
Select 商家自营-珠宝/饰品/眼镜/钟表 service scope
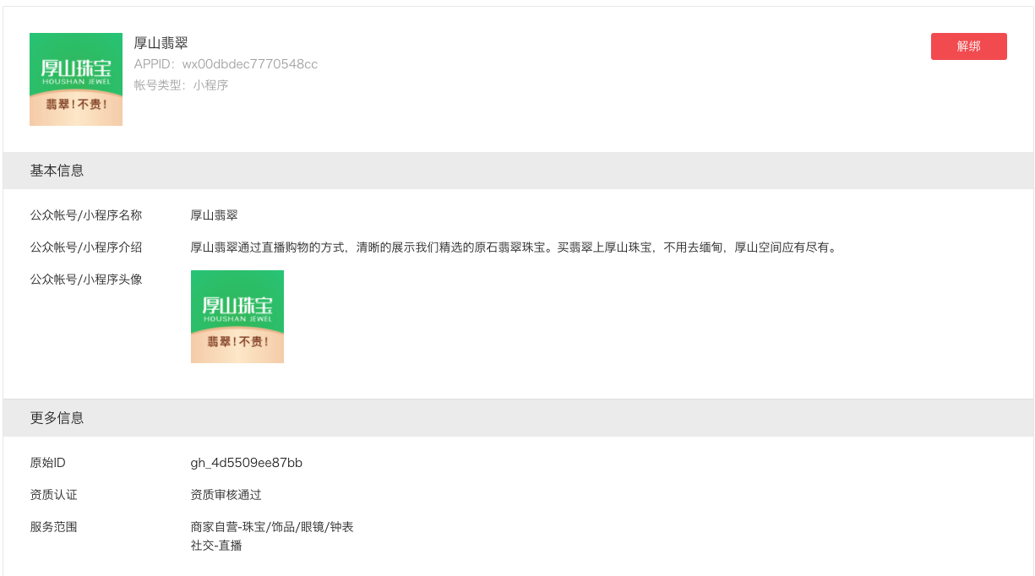[272, 527]
